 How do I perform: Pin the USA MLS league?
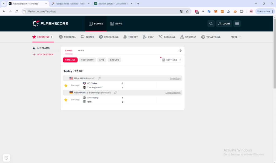click(99, 78)
